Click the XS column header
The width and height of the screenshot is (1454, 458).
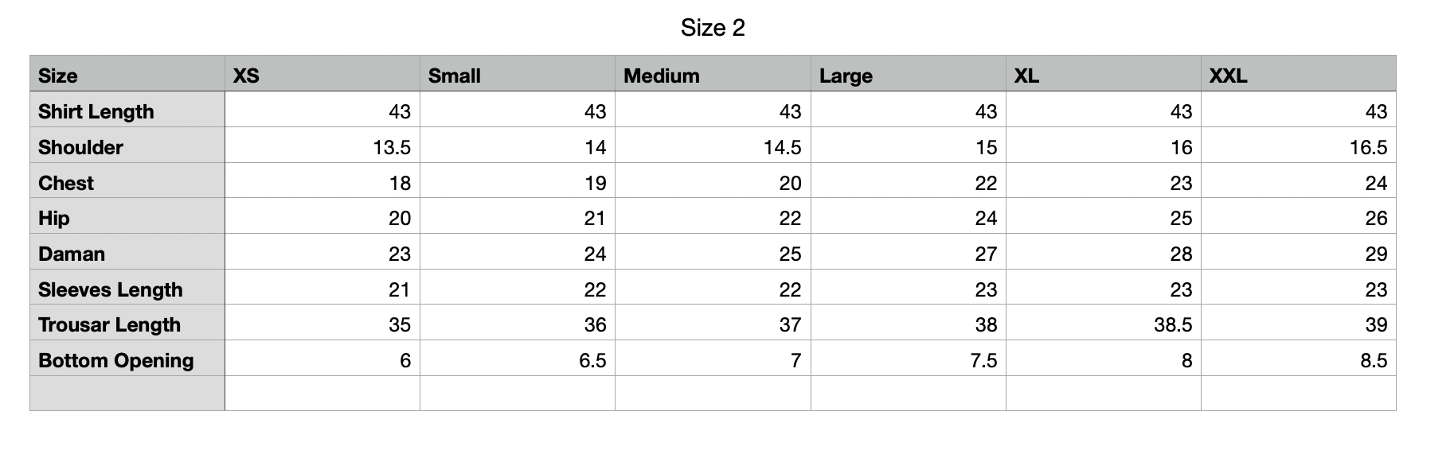(322, 73)
